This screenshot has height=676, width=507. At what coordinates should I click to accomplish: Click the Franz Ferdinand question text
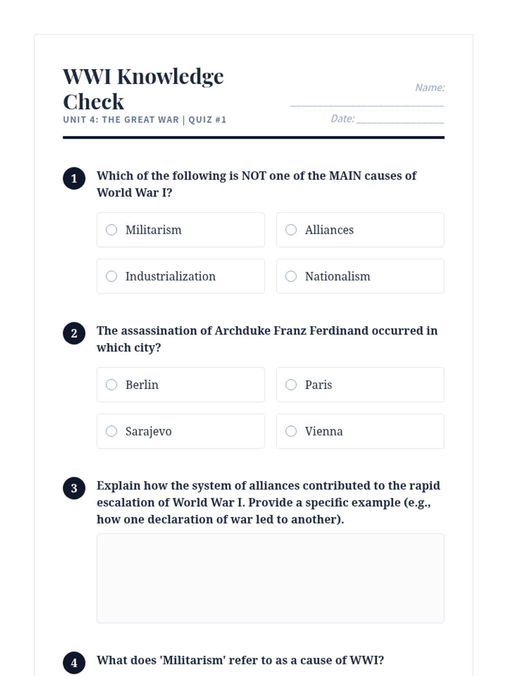click(267, 339)
